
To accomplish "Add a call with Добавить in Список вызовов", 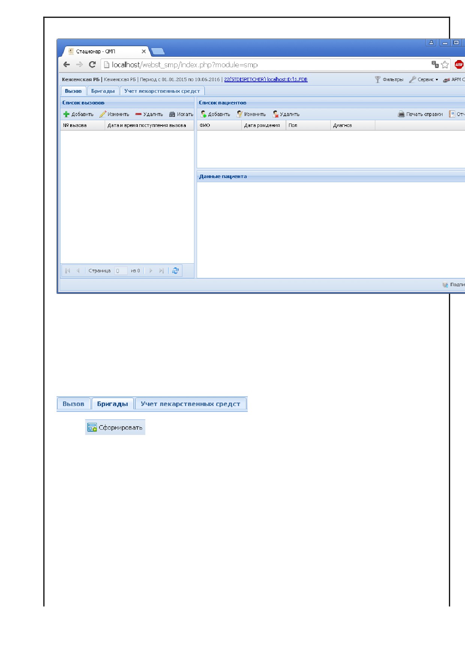I will 78,114.
